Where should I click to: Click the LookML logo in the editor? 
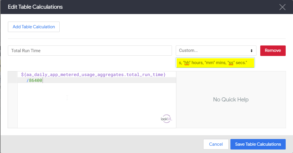pos(166,119)
